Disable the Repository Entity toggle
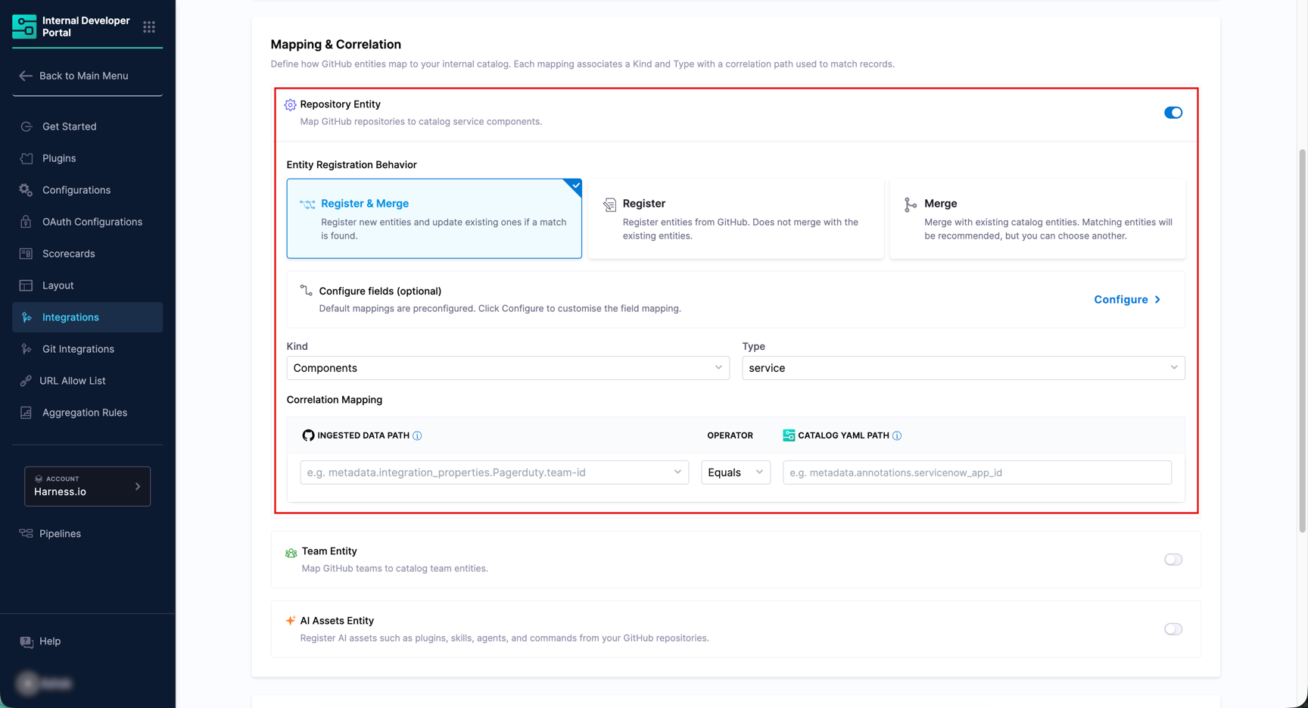The width and height of the screenshot is (1308, 708). tap(1173, 113)
